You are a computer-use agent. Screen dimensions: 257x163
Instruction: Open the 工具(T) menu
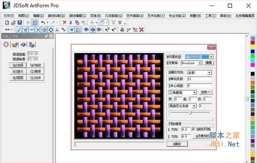[x=211, y=16]
